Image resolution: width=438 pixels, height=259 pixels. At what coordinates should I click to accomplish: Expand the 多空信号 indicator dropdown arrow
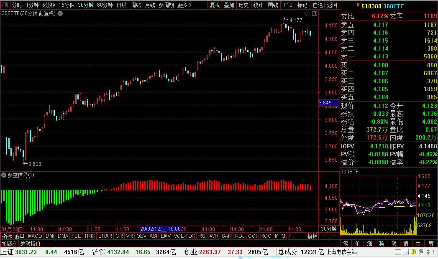pos(4,175)
